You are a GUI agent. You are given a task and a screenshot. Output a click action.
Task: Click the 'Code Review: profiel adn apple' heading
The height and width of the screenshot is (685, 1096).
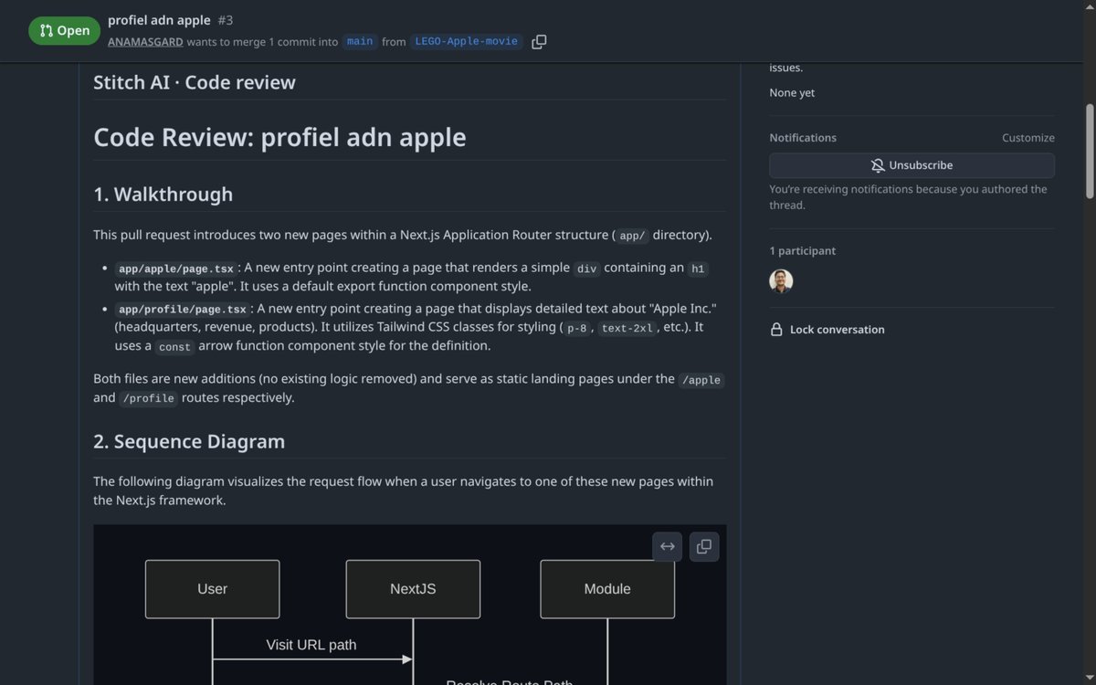click(279, 137)
